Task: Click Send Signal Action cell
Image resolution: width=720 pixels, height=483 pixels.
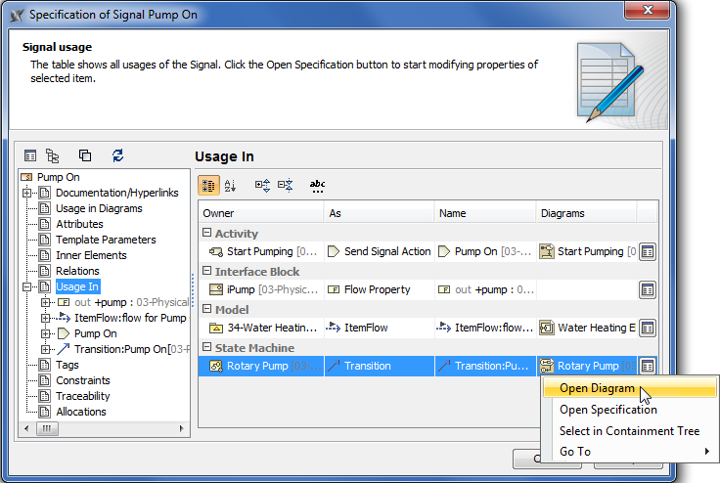Action: point(380,251)
